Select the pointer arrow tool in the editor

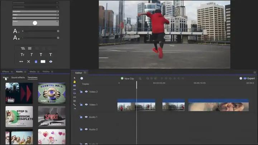75,78
